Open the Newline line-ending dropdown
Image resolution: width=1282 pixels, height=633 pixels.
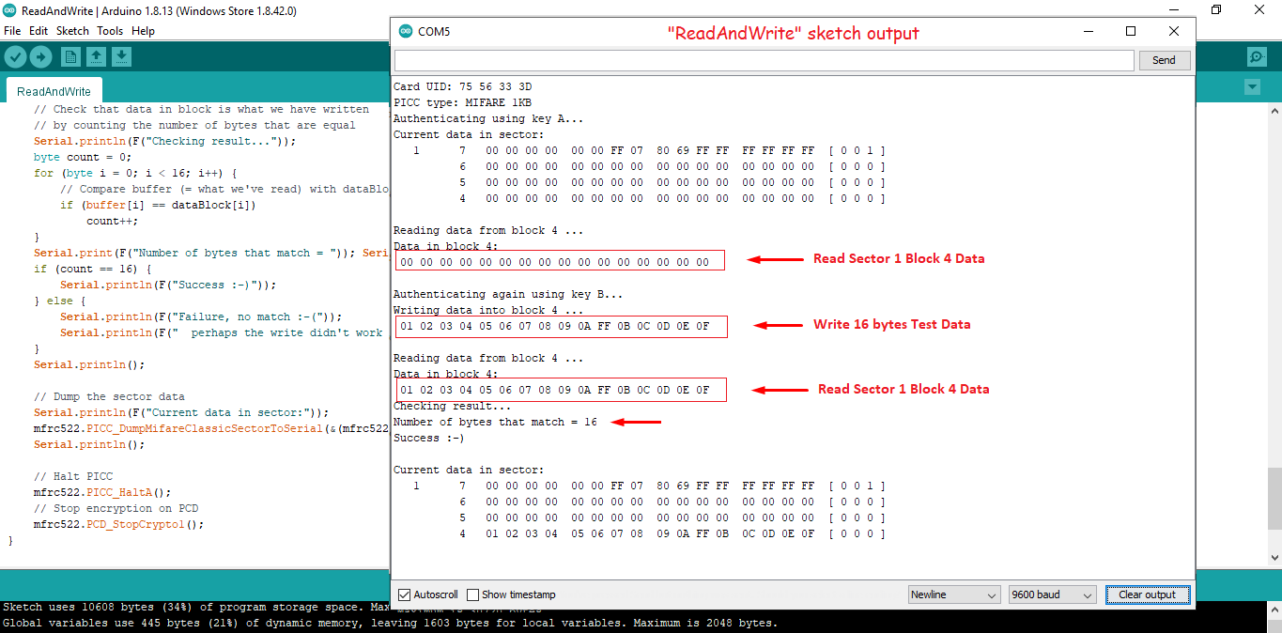tap(954, 594)
